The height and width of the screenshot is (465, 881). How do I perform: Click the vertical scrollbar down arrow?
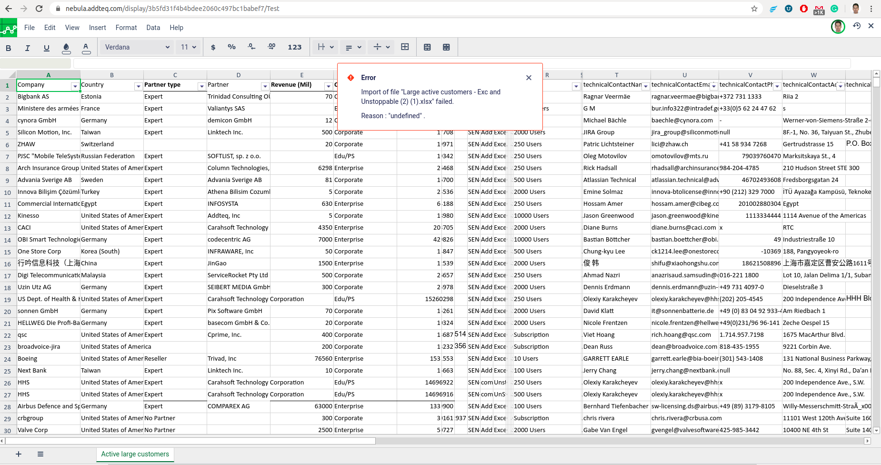[876, 430]
